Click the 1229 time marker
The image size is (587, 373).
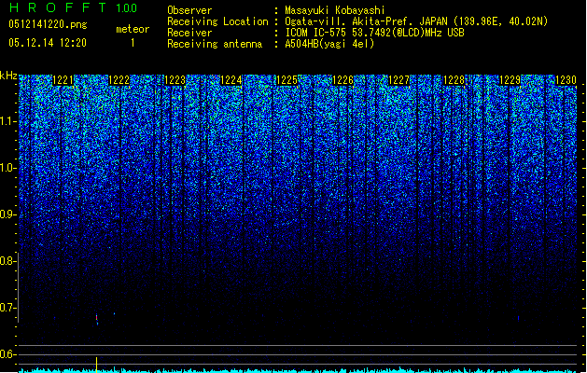(510, 80)
